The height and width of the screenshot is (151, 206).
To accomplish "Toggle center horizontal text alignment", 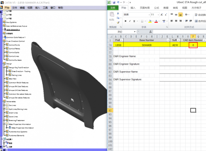I will tap(176, 21).
